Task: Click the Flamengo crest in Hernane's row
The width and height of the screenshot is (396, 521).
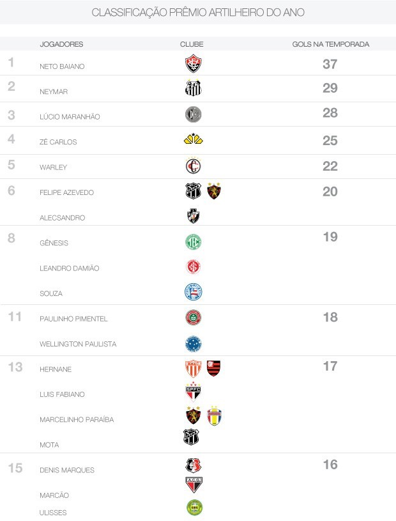Action: click(x=213, y=368)
